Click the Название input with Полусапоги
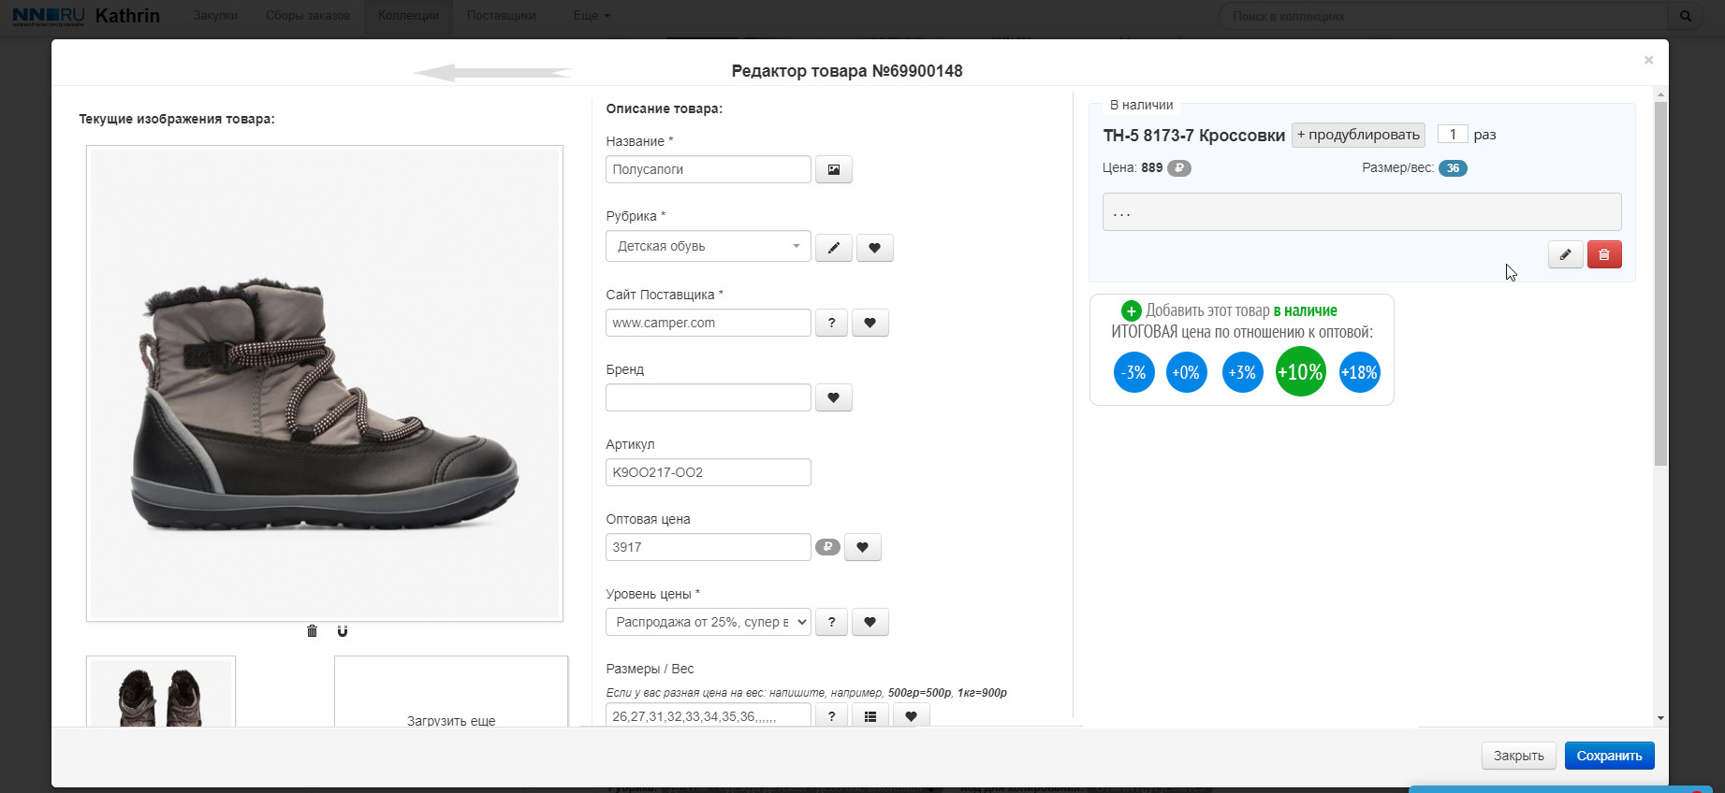The height and width of the screenshot is (793, 1725). pyautogui.click(x=708, y=169)
